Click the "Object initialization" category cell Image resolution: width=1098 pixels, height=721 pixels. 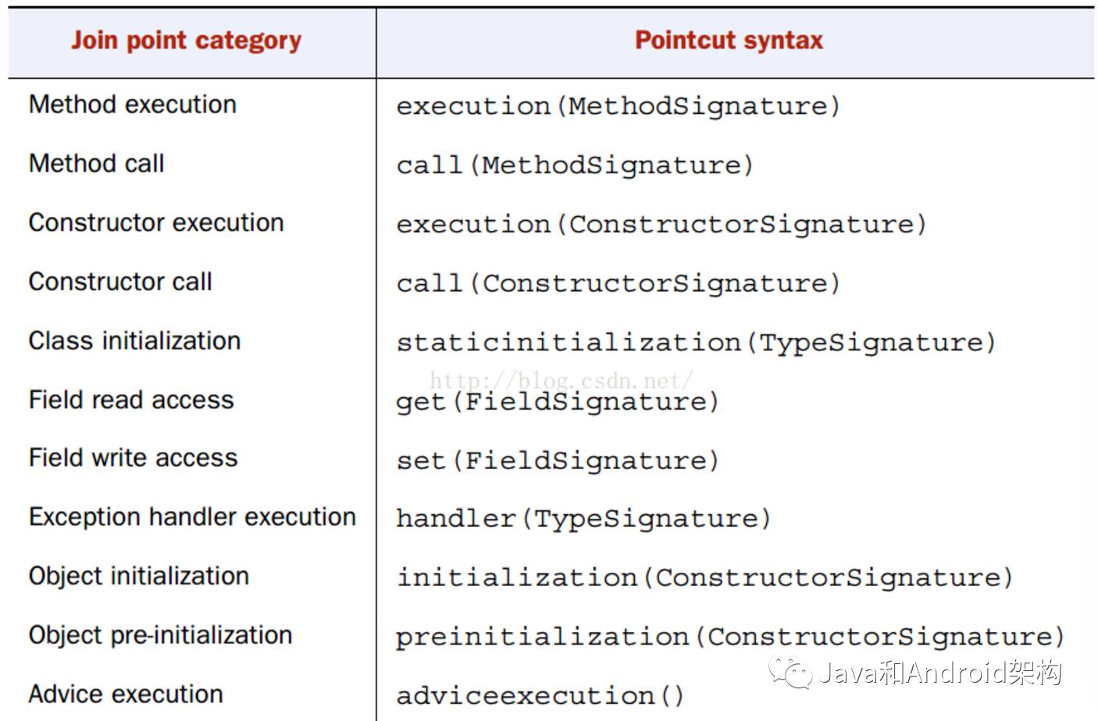(x=139, y=577)
